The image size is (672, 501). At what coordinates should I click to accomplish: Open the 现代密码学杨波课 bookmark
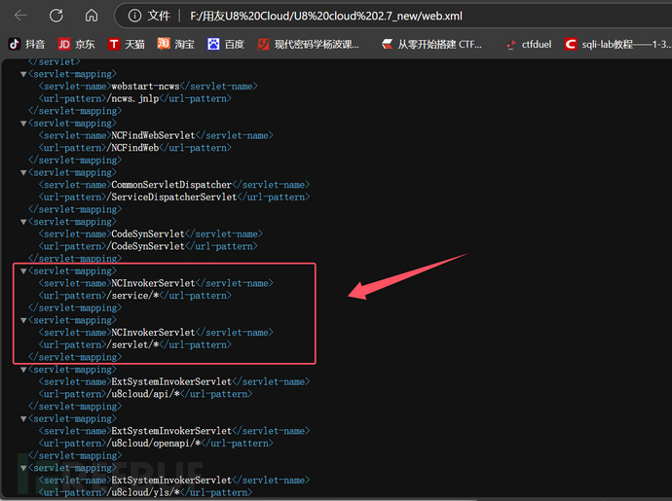point(308,44)
